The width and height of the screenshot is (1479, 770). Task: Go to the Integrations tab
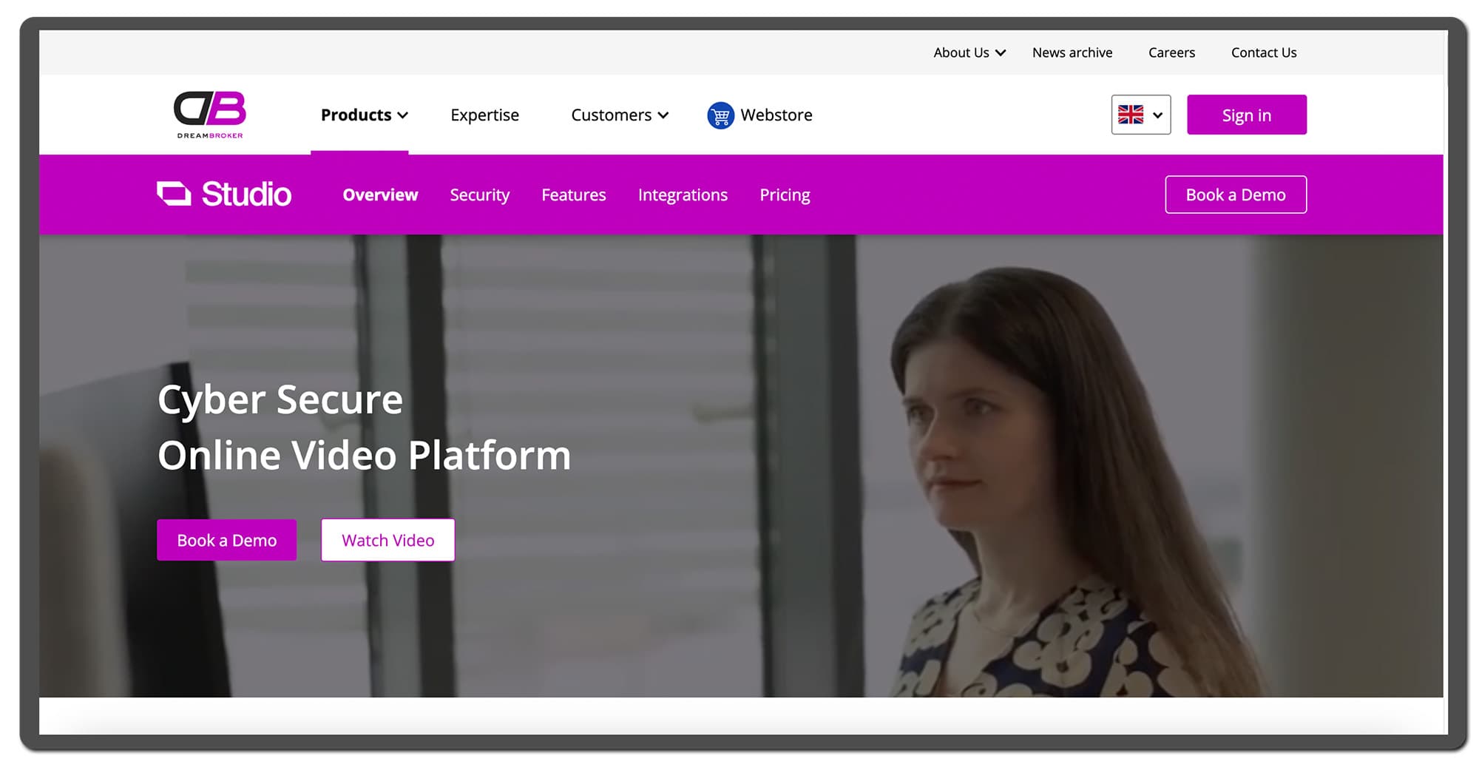(683, 195)
